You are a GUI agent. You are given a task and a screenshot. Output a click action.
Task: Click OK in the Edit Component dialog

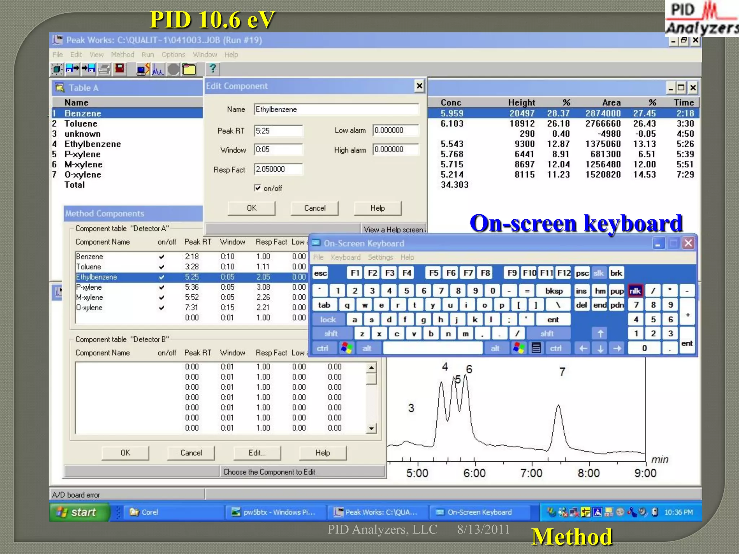coord(252,208)
